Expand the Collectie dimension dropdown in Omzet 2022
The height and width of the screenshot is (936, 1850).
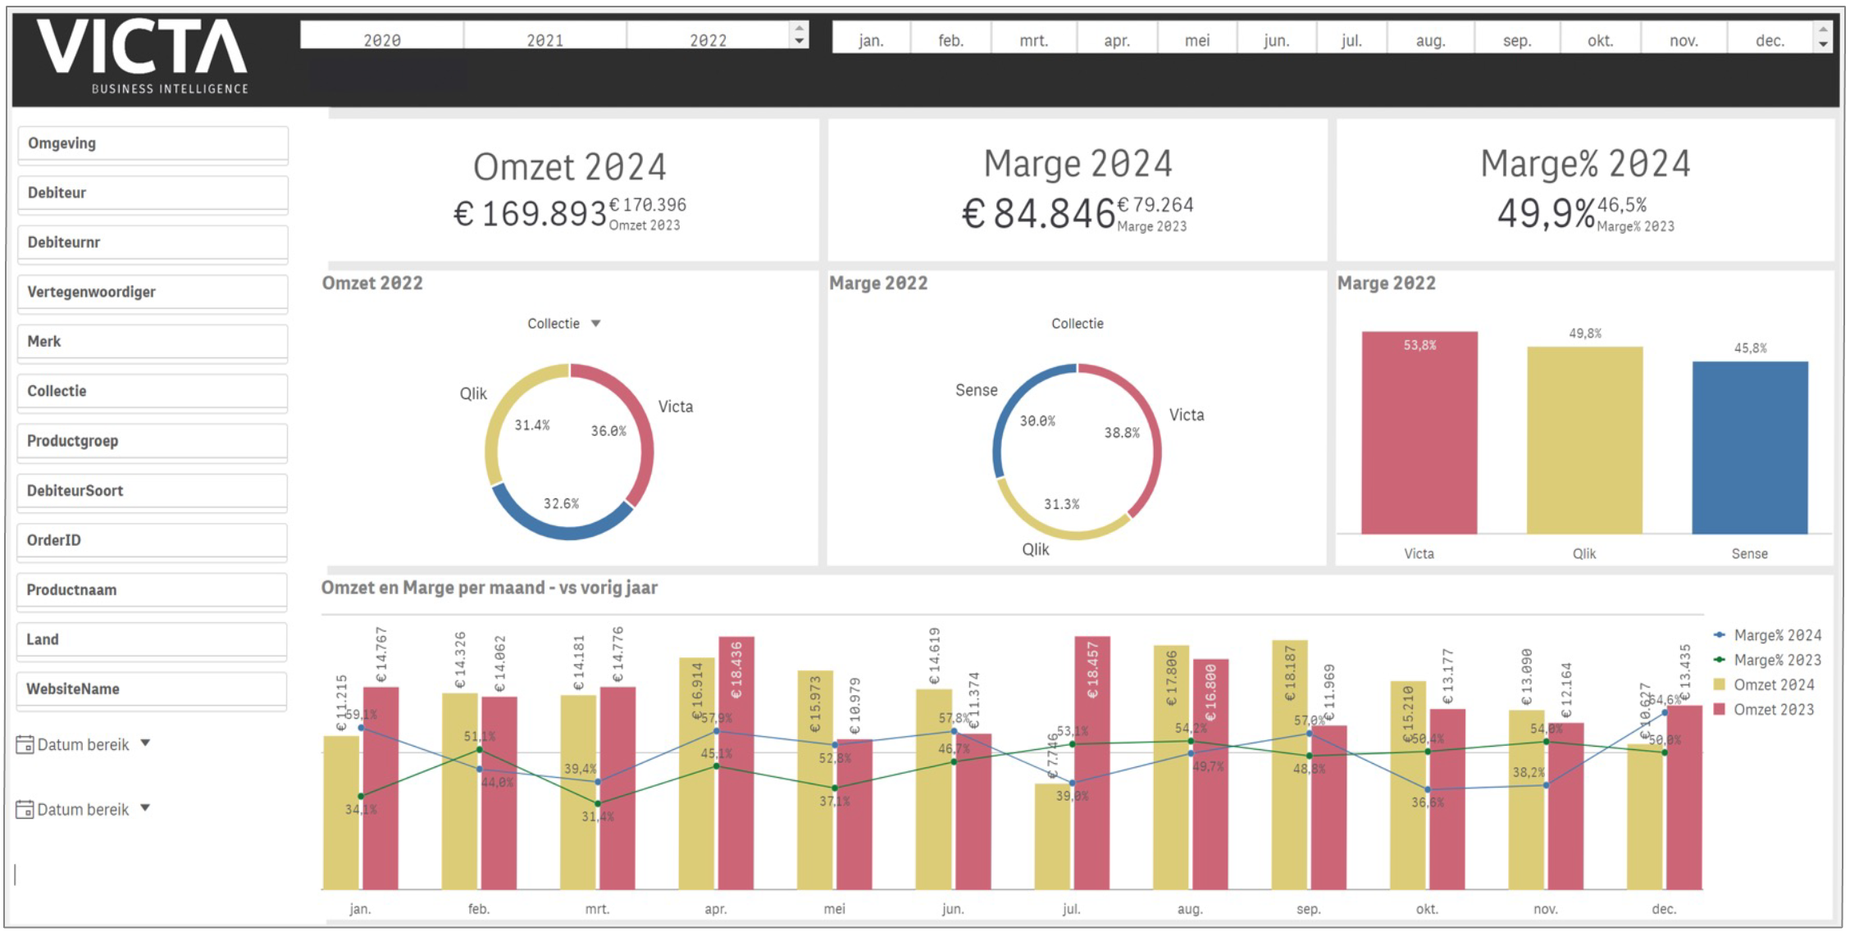pos(596,324)
